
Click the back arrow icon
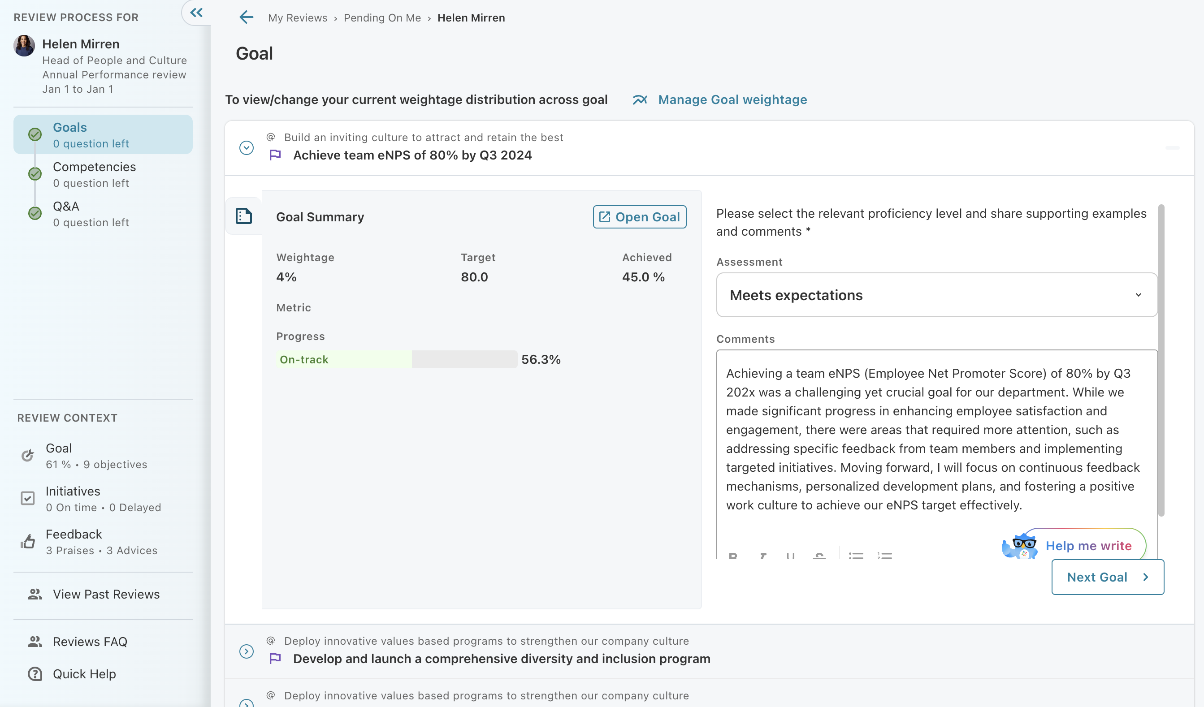pyautogui.click(x=246, y=17)
